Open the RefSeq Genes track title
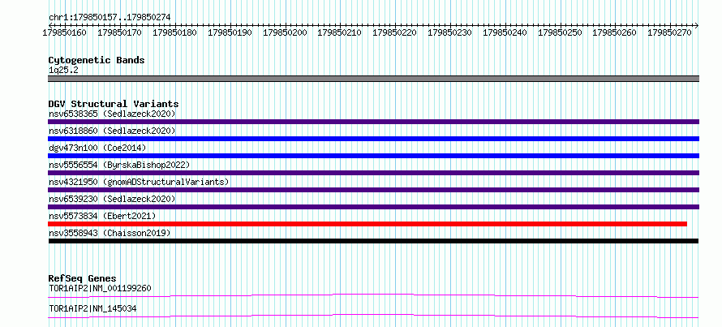Viewport: 722px width, 327px height. coord(83,278)
